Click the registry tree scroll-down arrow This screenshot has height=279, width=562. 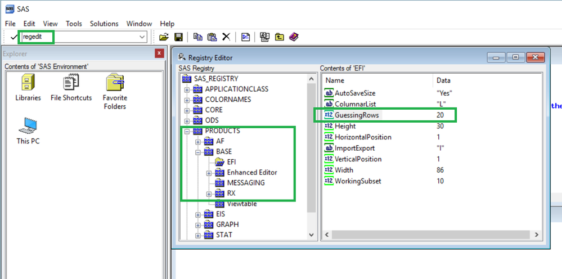click(311, 235)
